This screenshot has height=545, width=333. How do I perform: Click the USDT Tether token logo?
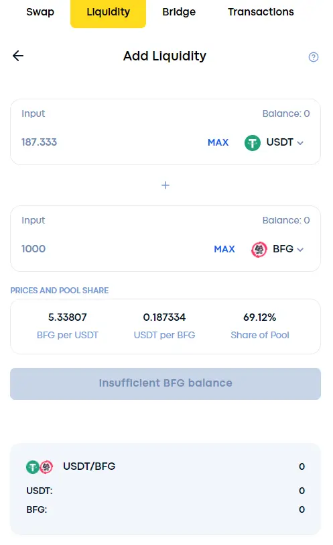coord(253,142)
